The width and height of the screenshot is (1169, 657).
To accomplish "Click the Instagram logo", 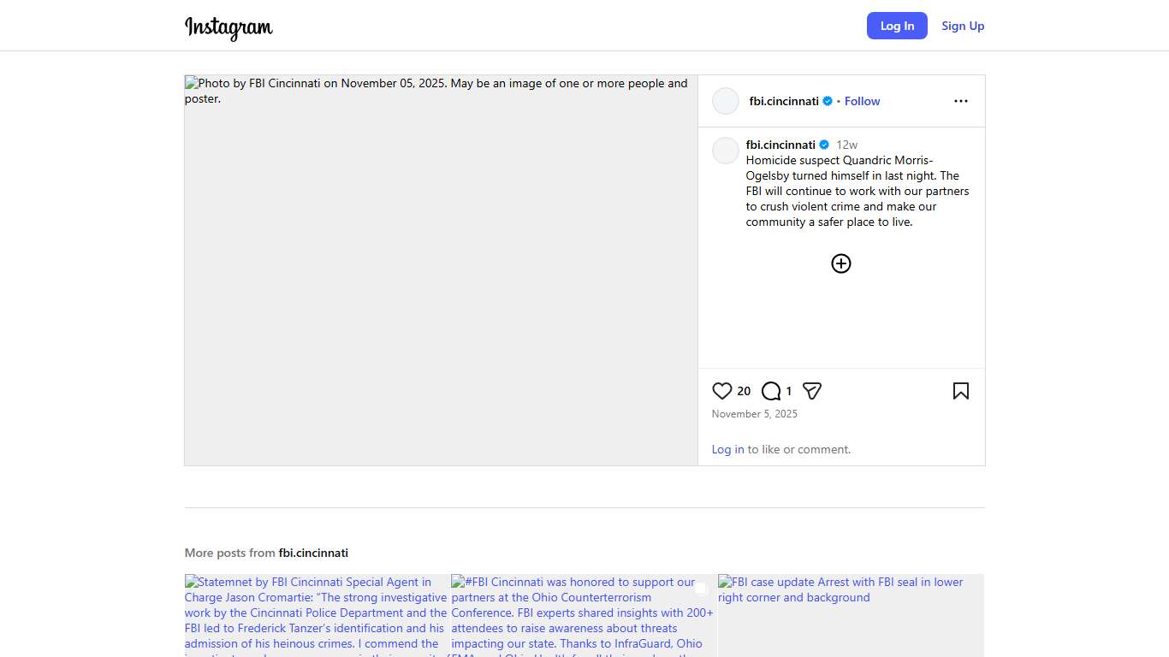I will pos(228,27).
